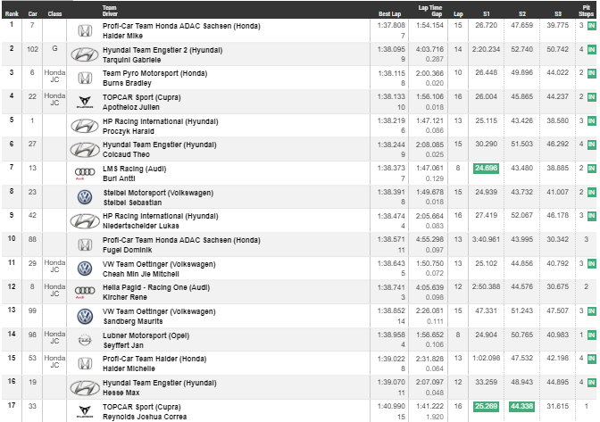Click car number 99
The width and height of the screenshot is (600, 422).
tap(32, 310)
